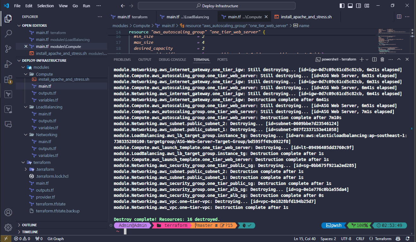
Task: Create a new terminal with plus icon
Action: [362, 59]
